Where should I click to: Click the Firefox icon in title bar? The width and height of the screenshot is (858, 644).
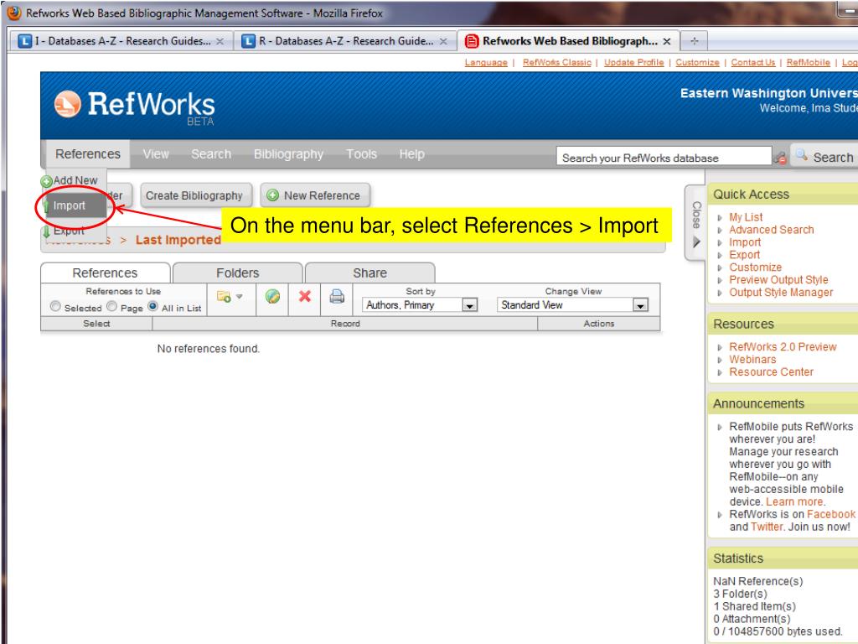pyautogui.click(x=14, y=13)
